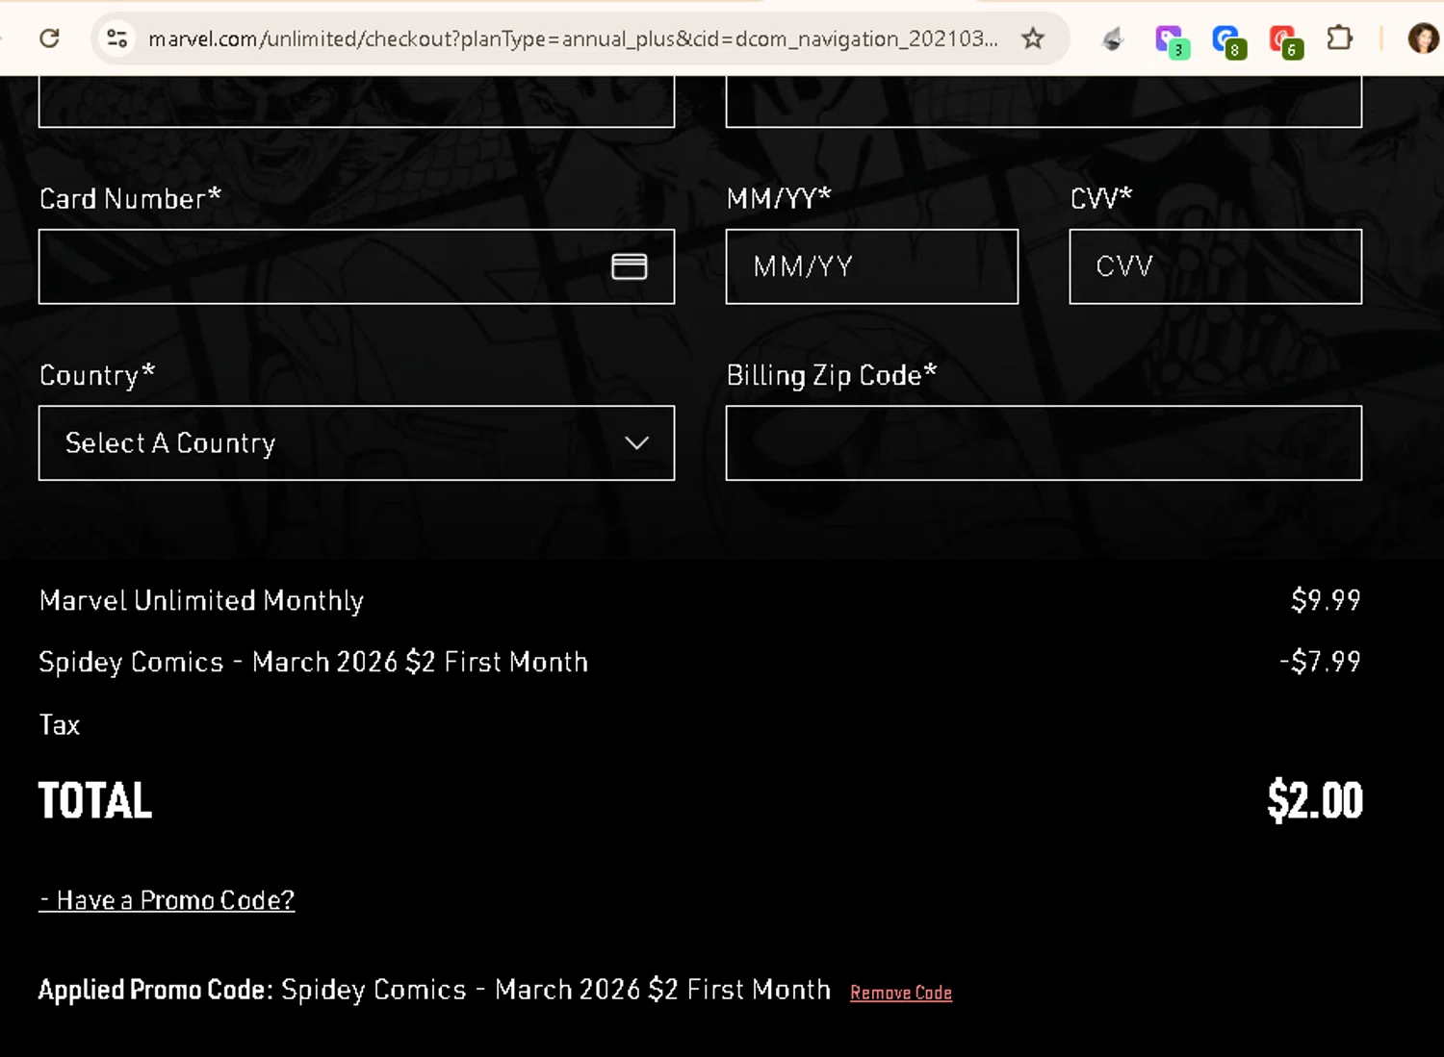Focus the Card Number input field

(x=356, y=266)
